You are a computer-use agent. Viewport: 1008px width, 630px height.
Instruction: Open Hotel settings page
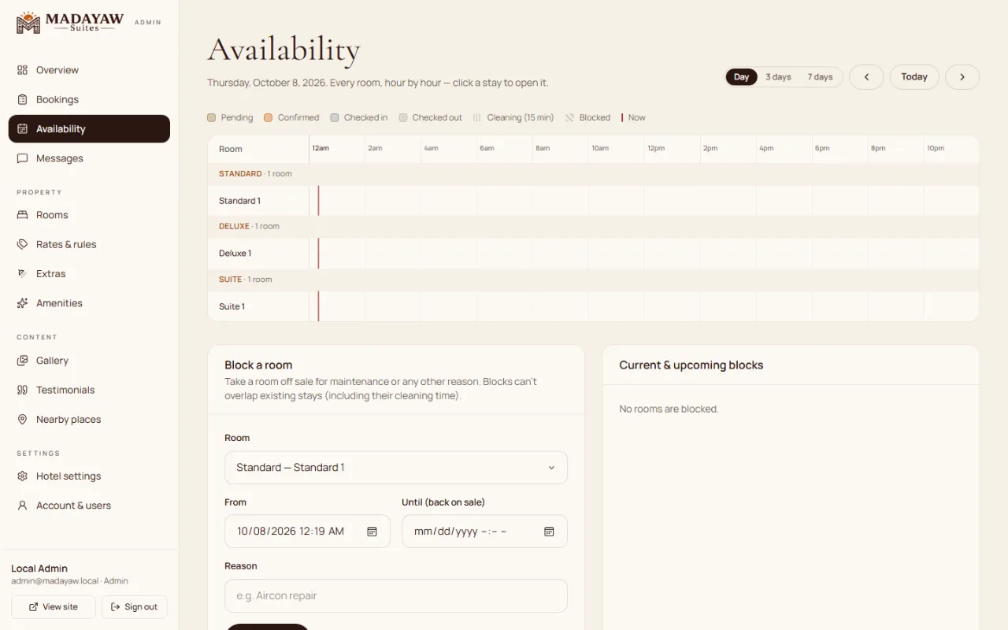[x=89, y=476]
